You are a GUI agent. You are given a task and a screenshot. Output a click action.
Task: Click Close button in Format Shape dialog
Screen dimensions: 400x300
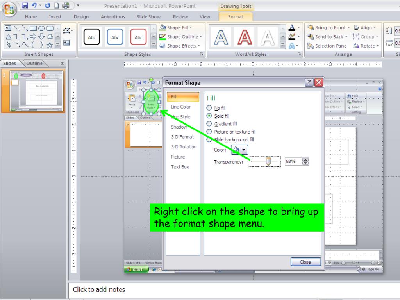click(305, 262)
